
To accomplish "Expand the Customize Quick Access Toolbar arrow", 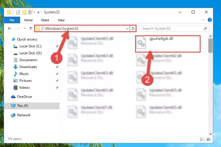I will click(x=38, y=13).
